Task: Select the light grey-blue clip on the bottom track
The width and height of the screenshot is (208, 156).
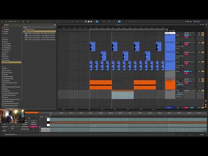Action: pyautogui.click(x=123, y=94)
